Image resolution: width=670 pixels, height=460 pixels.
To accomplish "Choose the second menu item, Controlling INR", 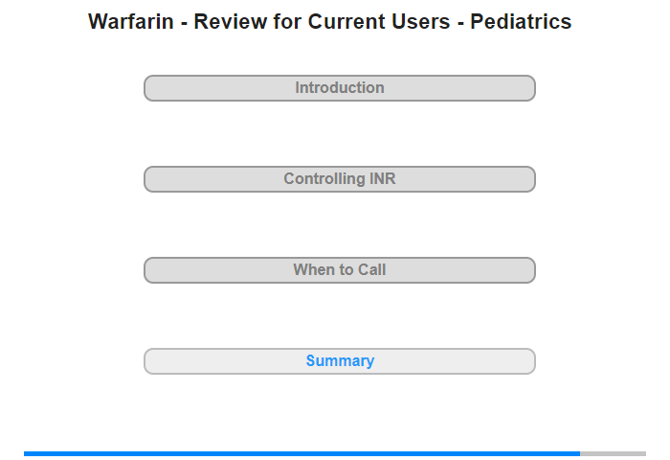I will [x=339, y=179].
